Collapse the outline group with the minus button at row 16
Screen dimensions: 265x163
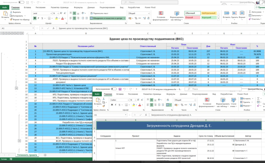click(16, 88)
